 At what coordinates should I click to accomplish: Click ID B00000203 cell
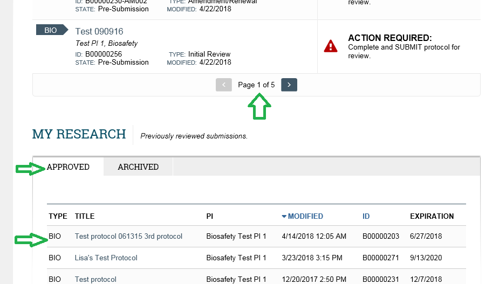(x=381, y=236)
